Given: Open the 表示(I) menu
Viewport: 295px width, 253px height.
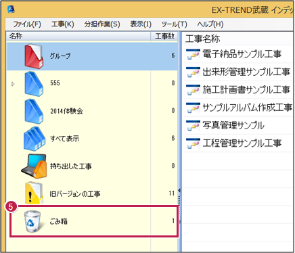Looking at the screenshot, I should (141, 24).
